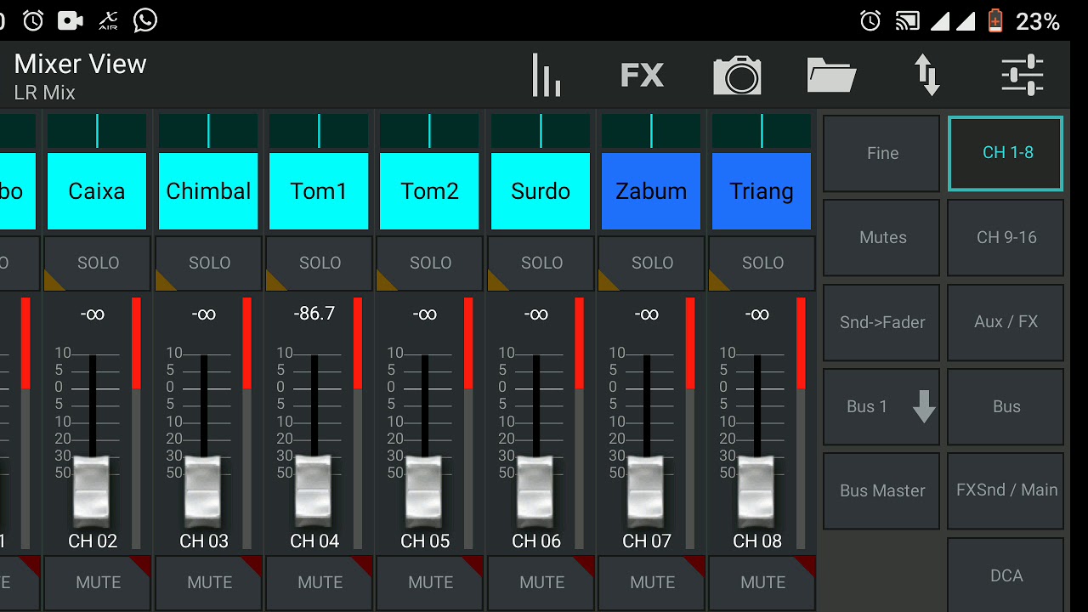Tap the Tom2 pan control
The width and height of the screenshot is (1088, 612).
pyautogui.click(x=429, y=131)
